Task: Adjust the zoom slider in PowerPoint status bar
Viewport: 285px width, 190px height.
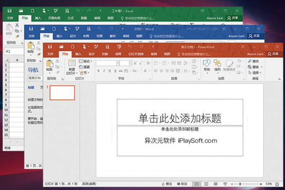Action: (240, 184)
